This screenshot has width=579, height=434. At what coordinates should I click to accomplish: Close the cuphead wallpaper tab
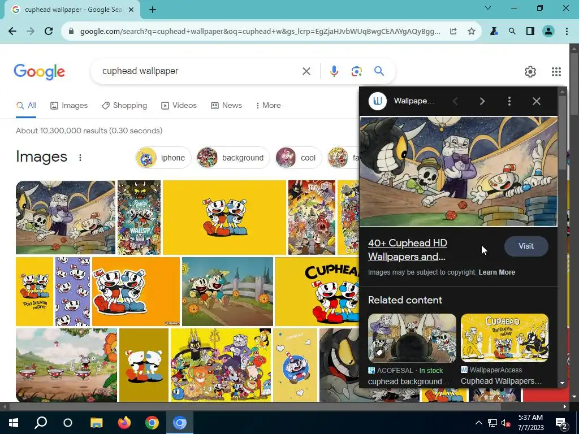[x=131, y=10]
